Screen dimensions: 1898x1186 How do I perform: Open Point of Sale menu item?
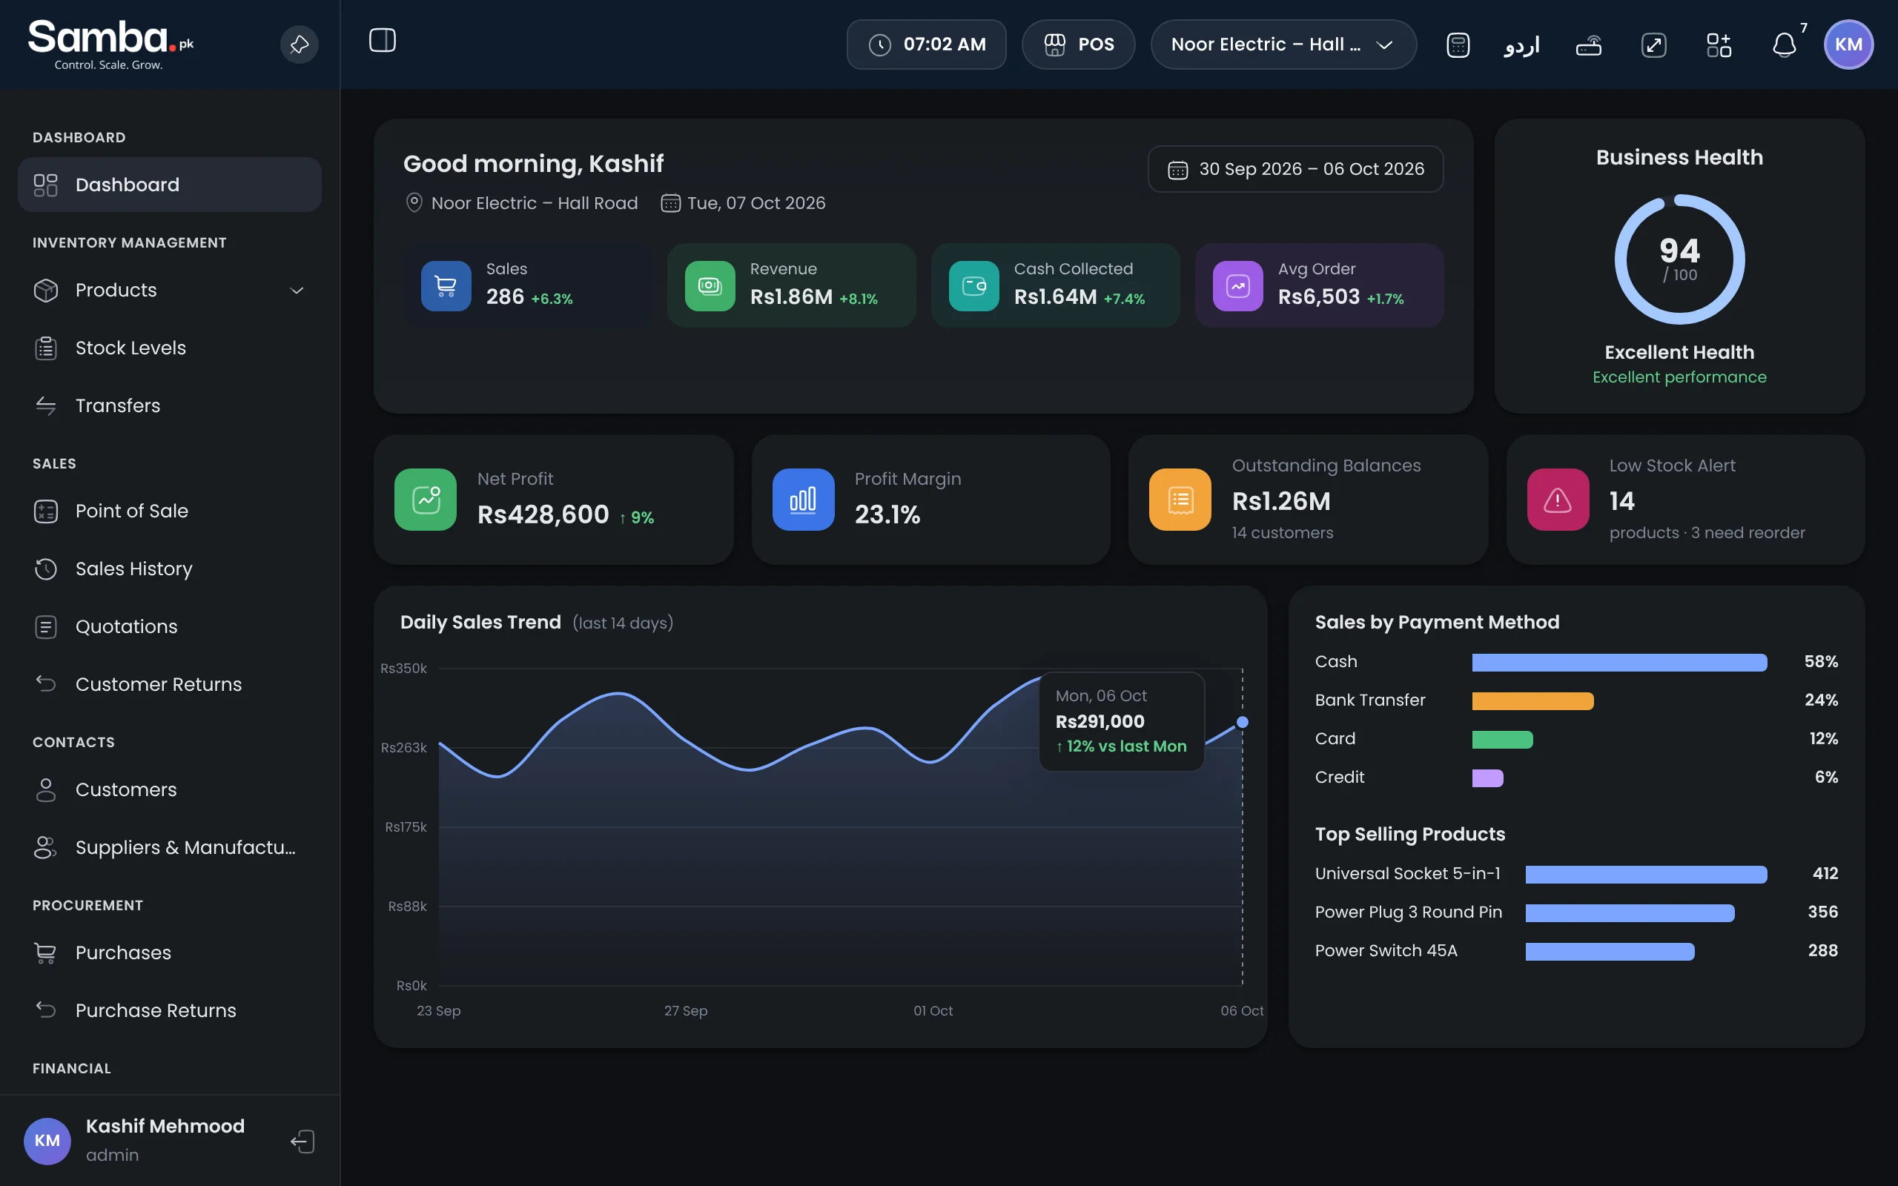pos(169,511)
